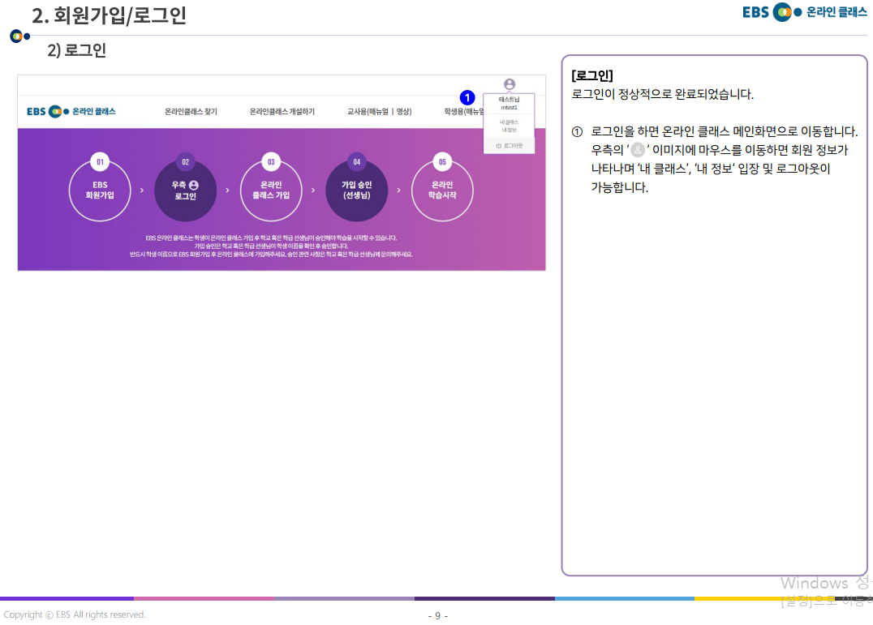873x625 pixels.
Task: Click the mtest1 user ID text
Action: (509, 107)
